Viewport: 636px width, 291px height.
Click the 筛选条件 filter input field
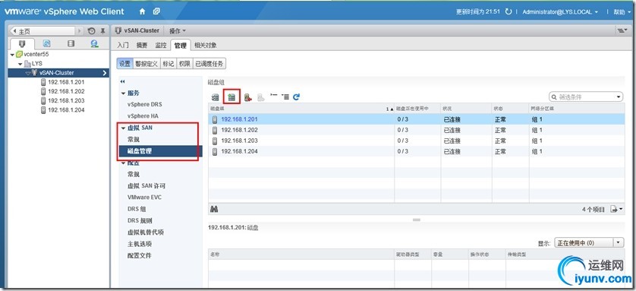coord(586,97)
